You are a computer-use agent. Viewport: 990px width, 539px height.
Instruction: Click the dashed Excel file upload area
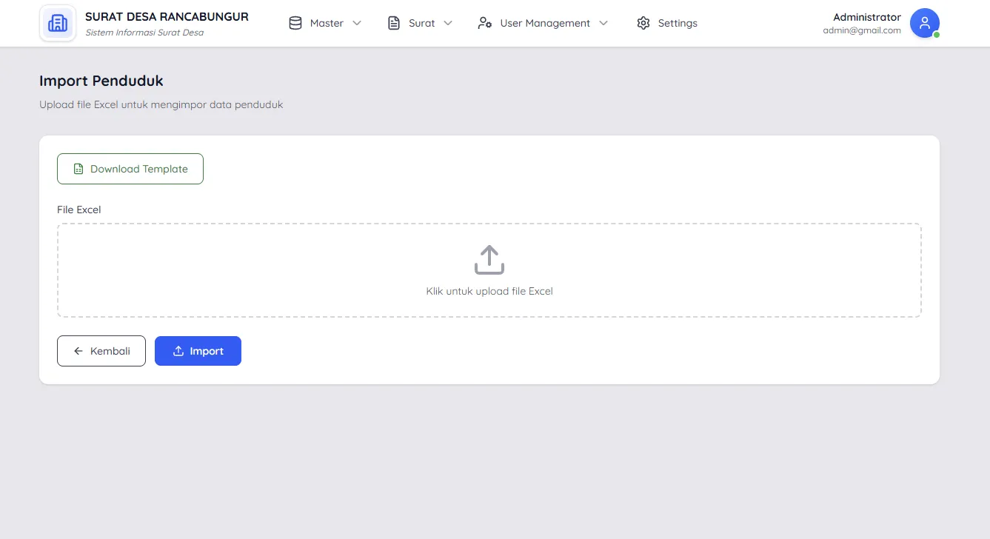click(x=489, y=270)
